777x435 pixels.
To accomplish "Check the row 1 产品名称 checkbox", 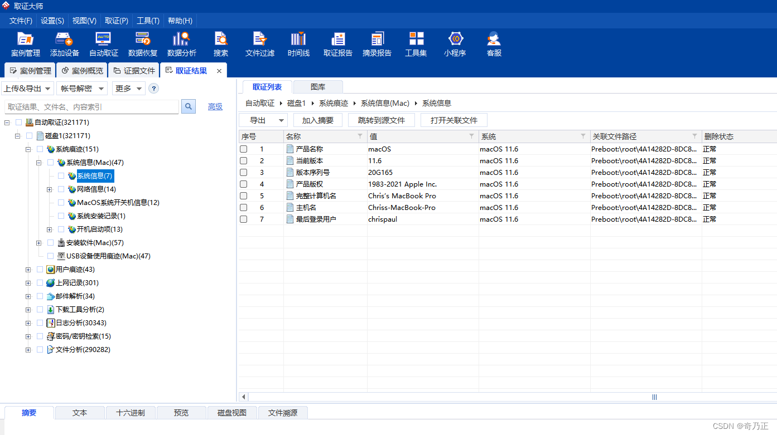I will pyautogui.click(x=243, y=149).
